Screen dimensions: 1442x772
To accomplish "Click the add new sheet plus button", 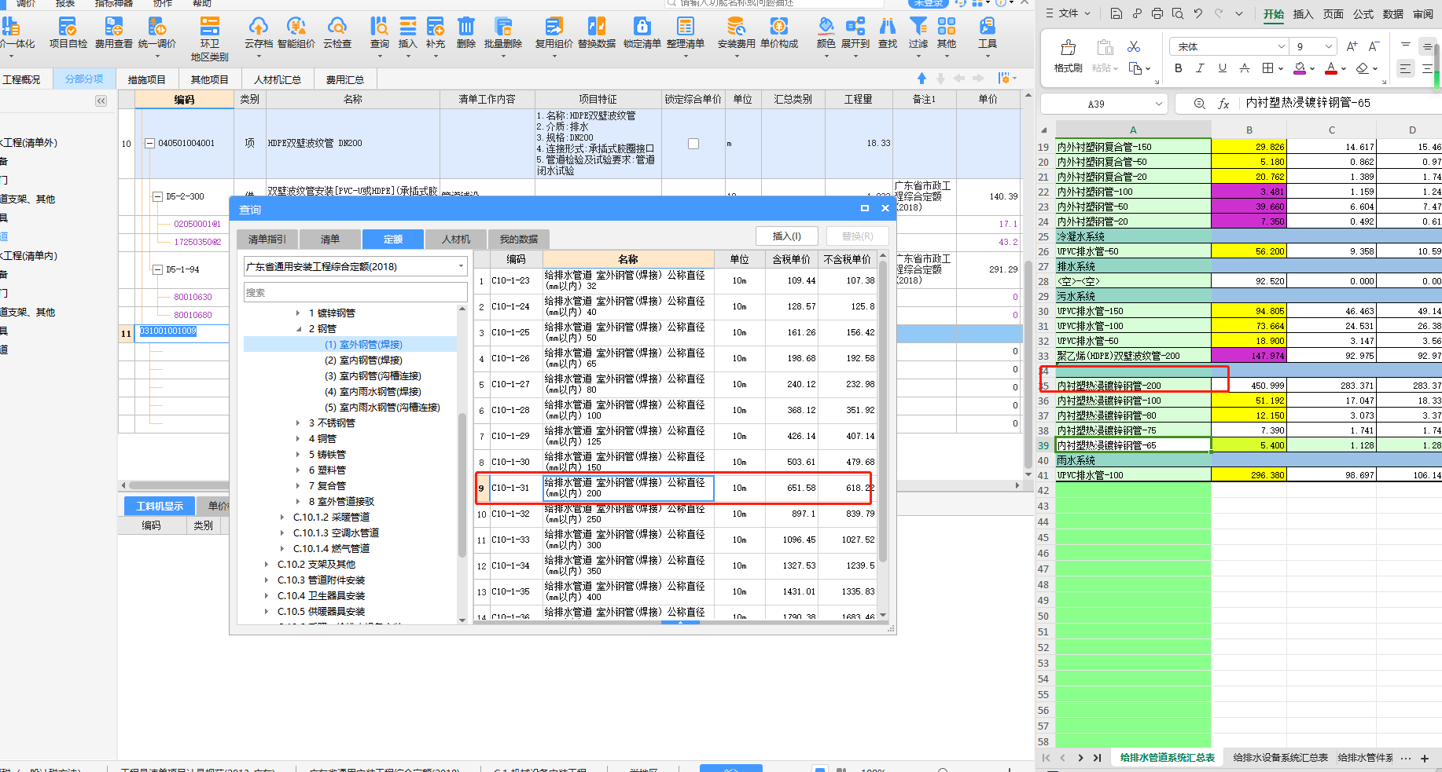I will pyautogui.click(x=1425, y=759).
